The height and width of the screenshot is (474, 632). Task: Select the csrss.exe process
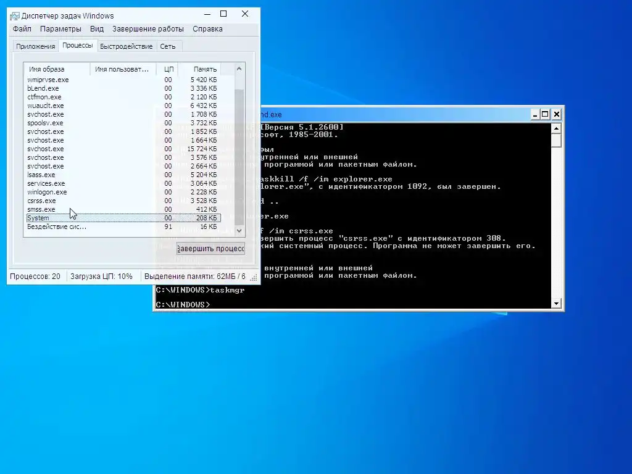pyautogui.click(x=122, y=201)
